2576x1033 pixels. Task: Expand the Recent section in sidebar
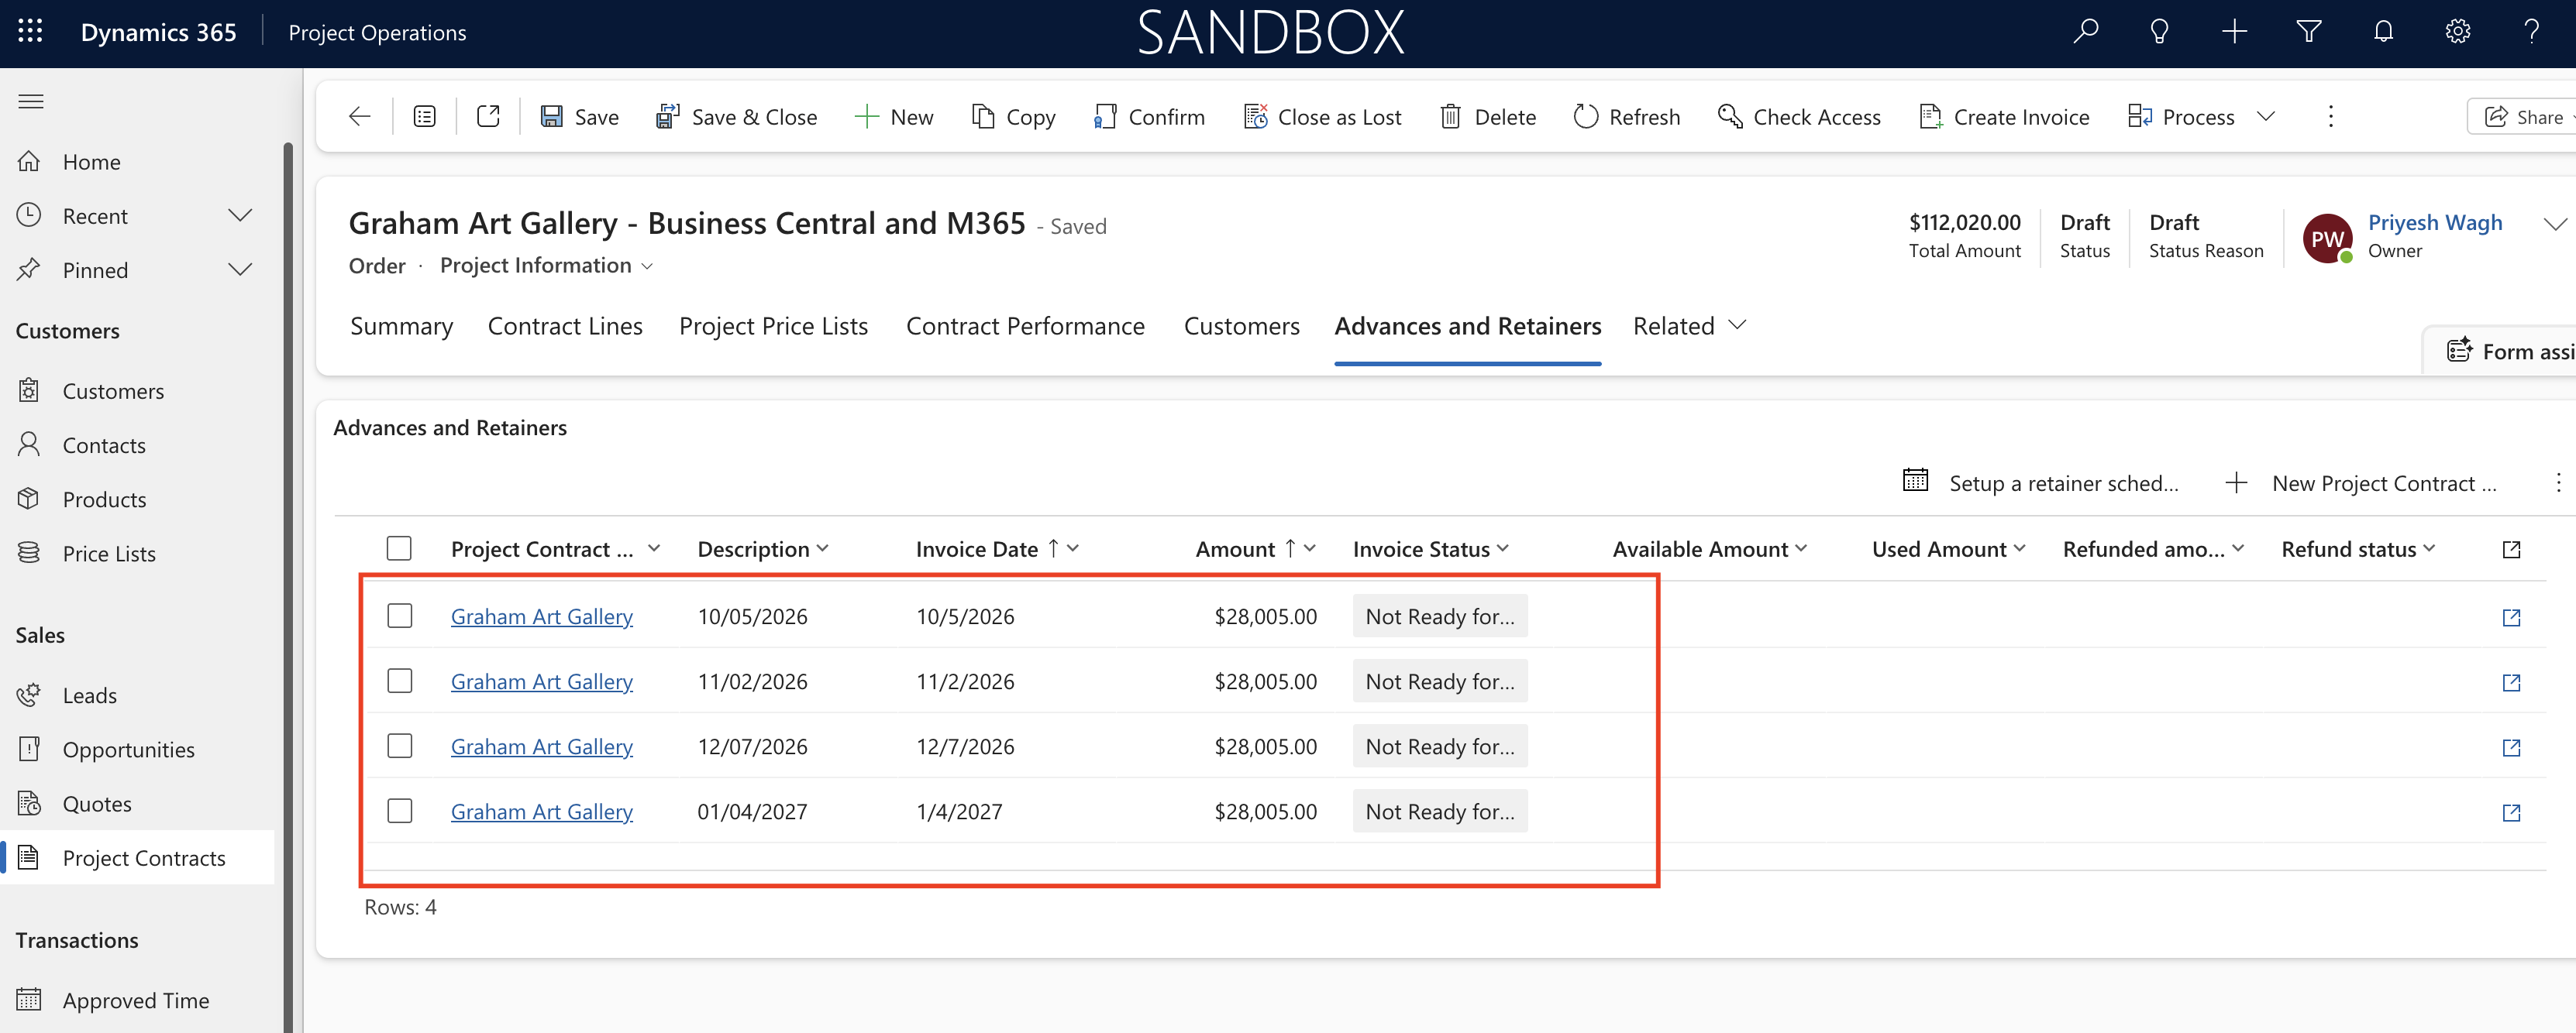[240, 216]
